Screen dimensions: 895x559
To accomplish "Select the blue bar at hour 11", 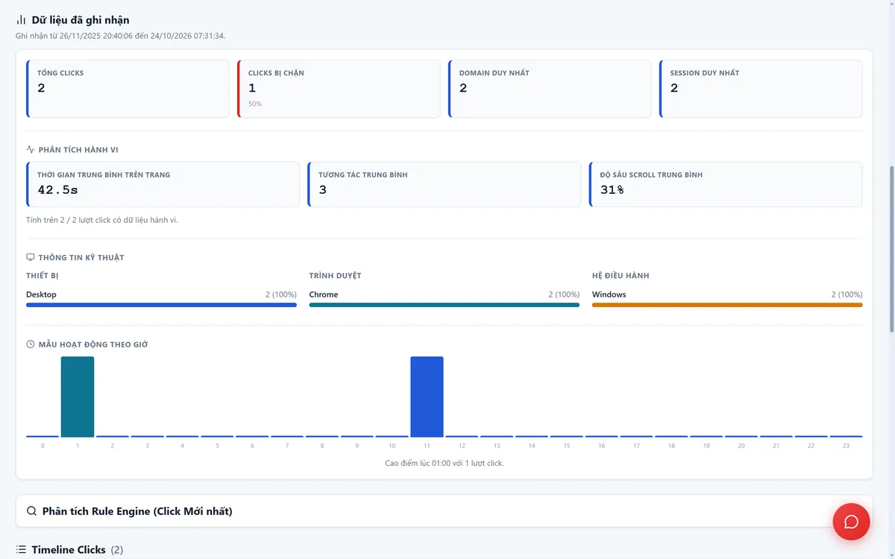I will coord(427,397).
